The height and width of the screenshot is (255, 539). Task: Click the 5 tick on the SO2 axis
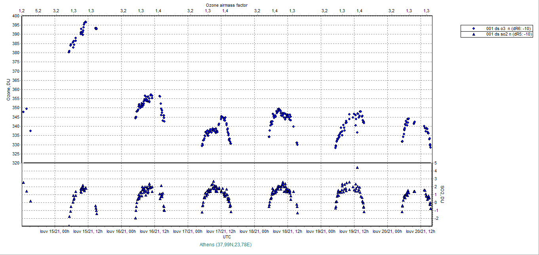435,163
